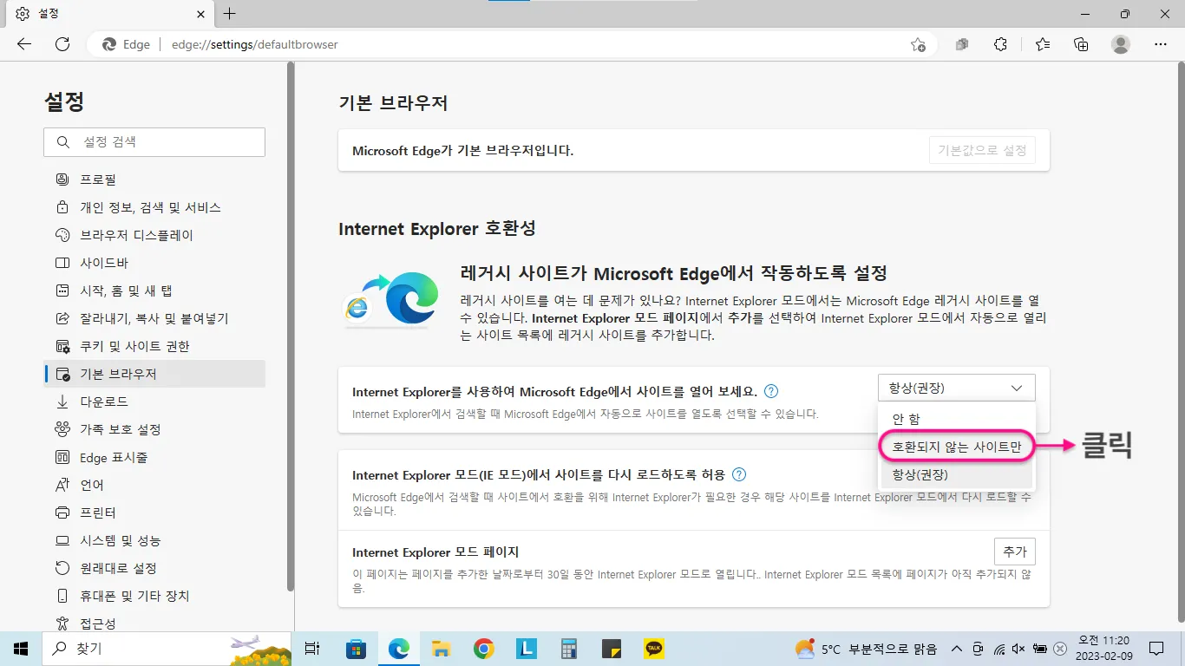Click the 기본값으로 설정 button
Screen dimensions: 1185x666
pyautogui.click(x=982, y=150)
